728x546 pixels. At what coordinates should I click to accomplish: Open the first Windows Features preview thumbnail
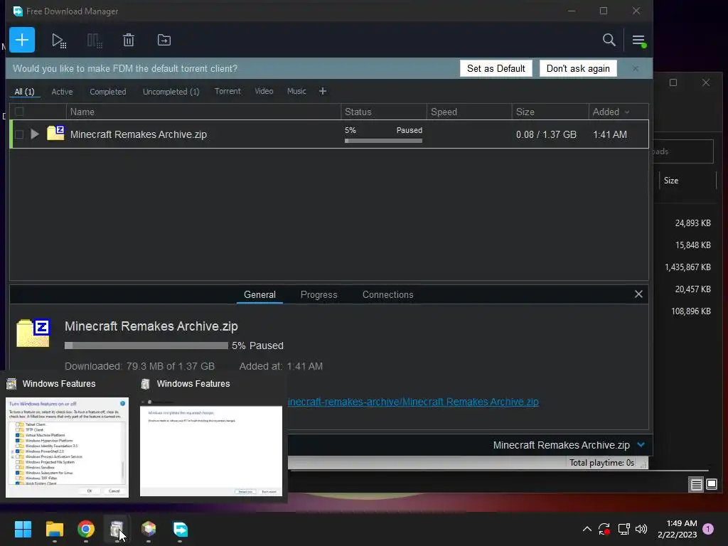[68, 447]
